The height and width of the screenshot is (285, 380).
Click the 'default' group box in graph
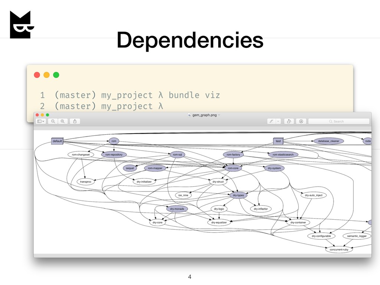coord(57,141)
